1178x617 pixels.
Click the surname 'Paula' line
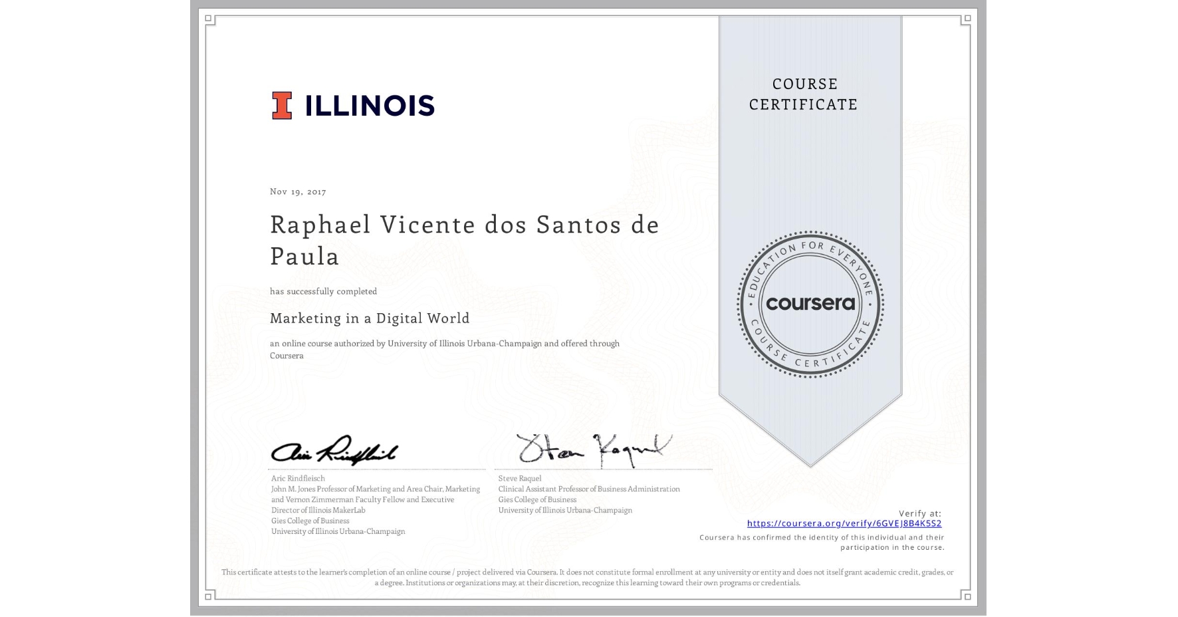[304, 256]
